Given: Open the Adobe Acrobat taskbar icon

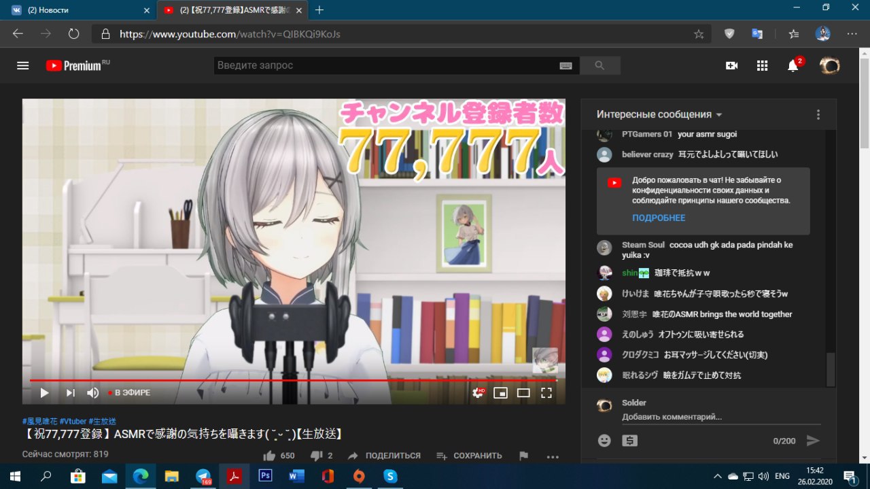Looking at the screenshot, I should tap(234, 476).
